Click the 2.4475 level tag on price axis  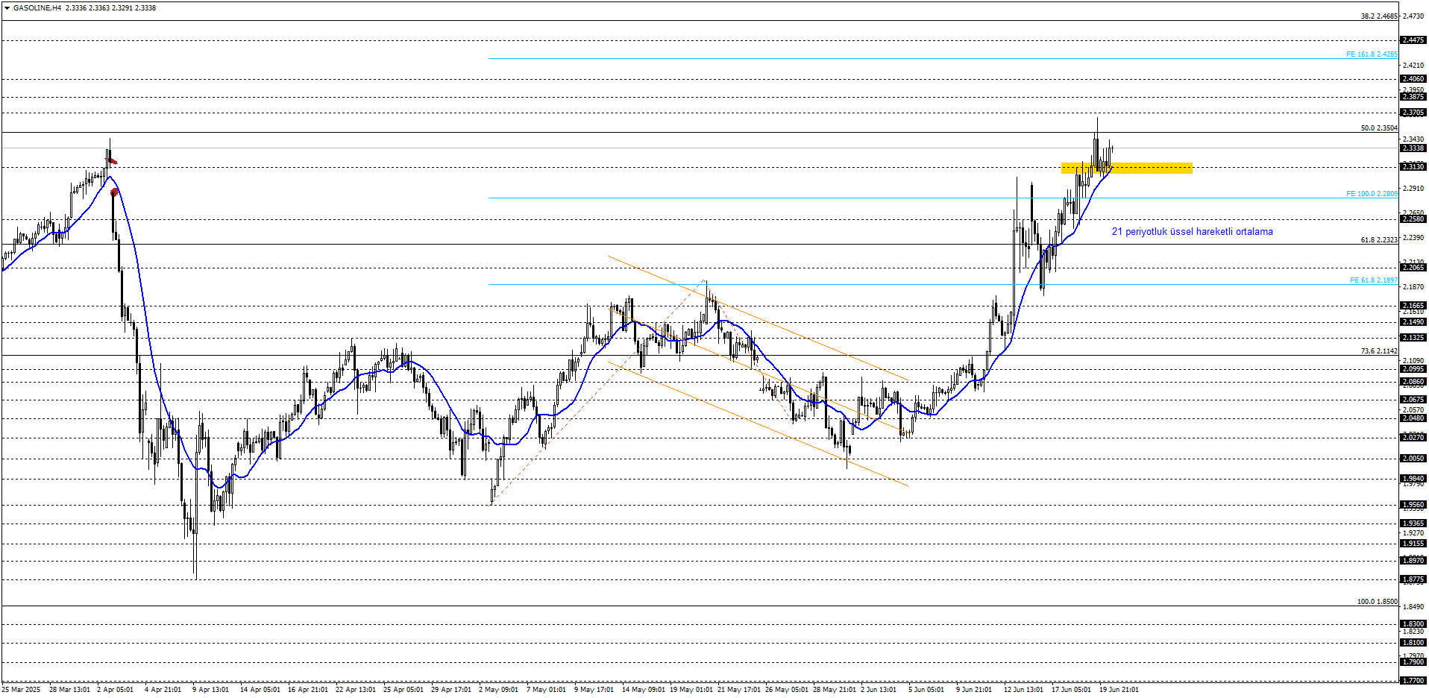pos(1413,40)
